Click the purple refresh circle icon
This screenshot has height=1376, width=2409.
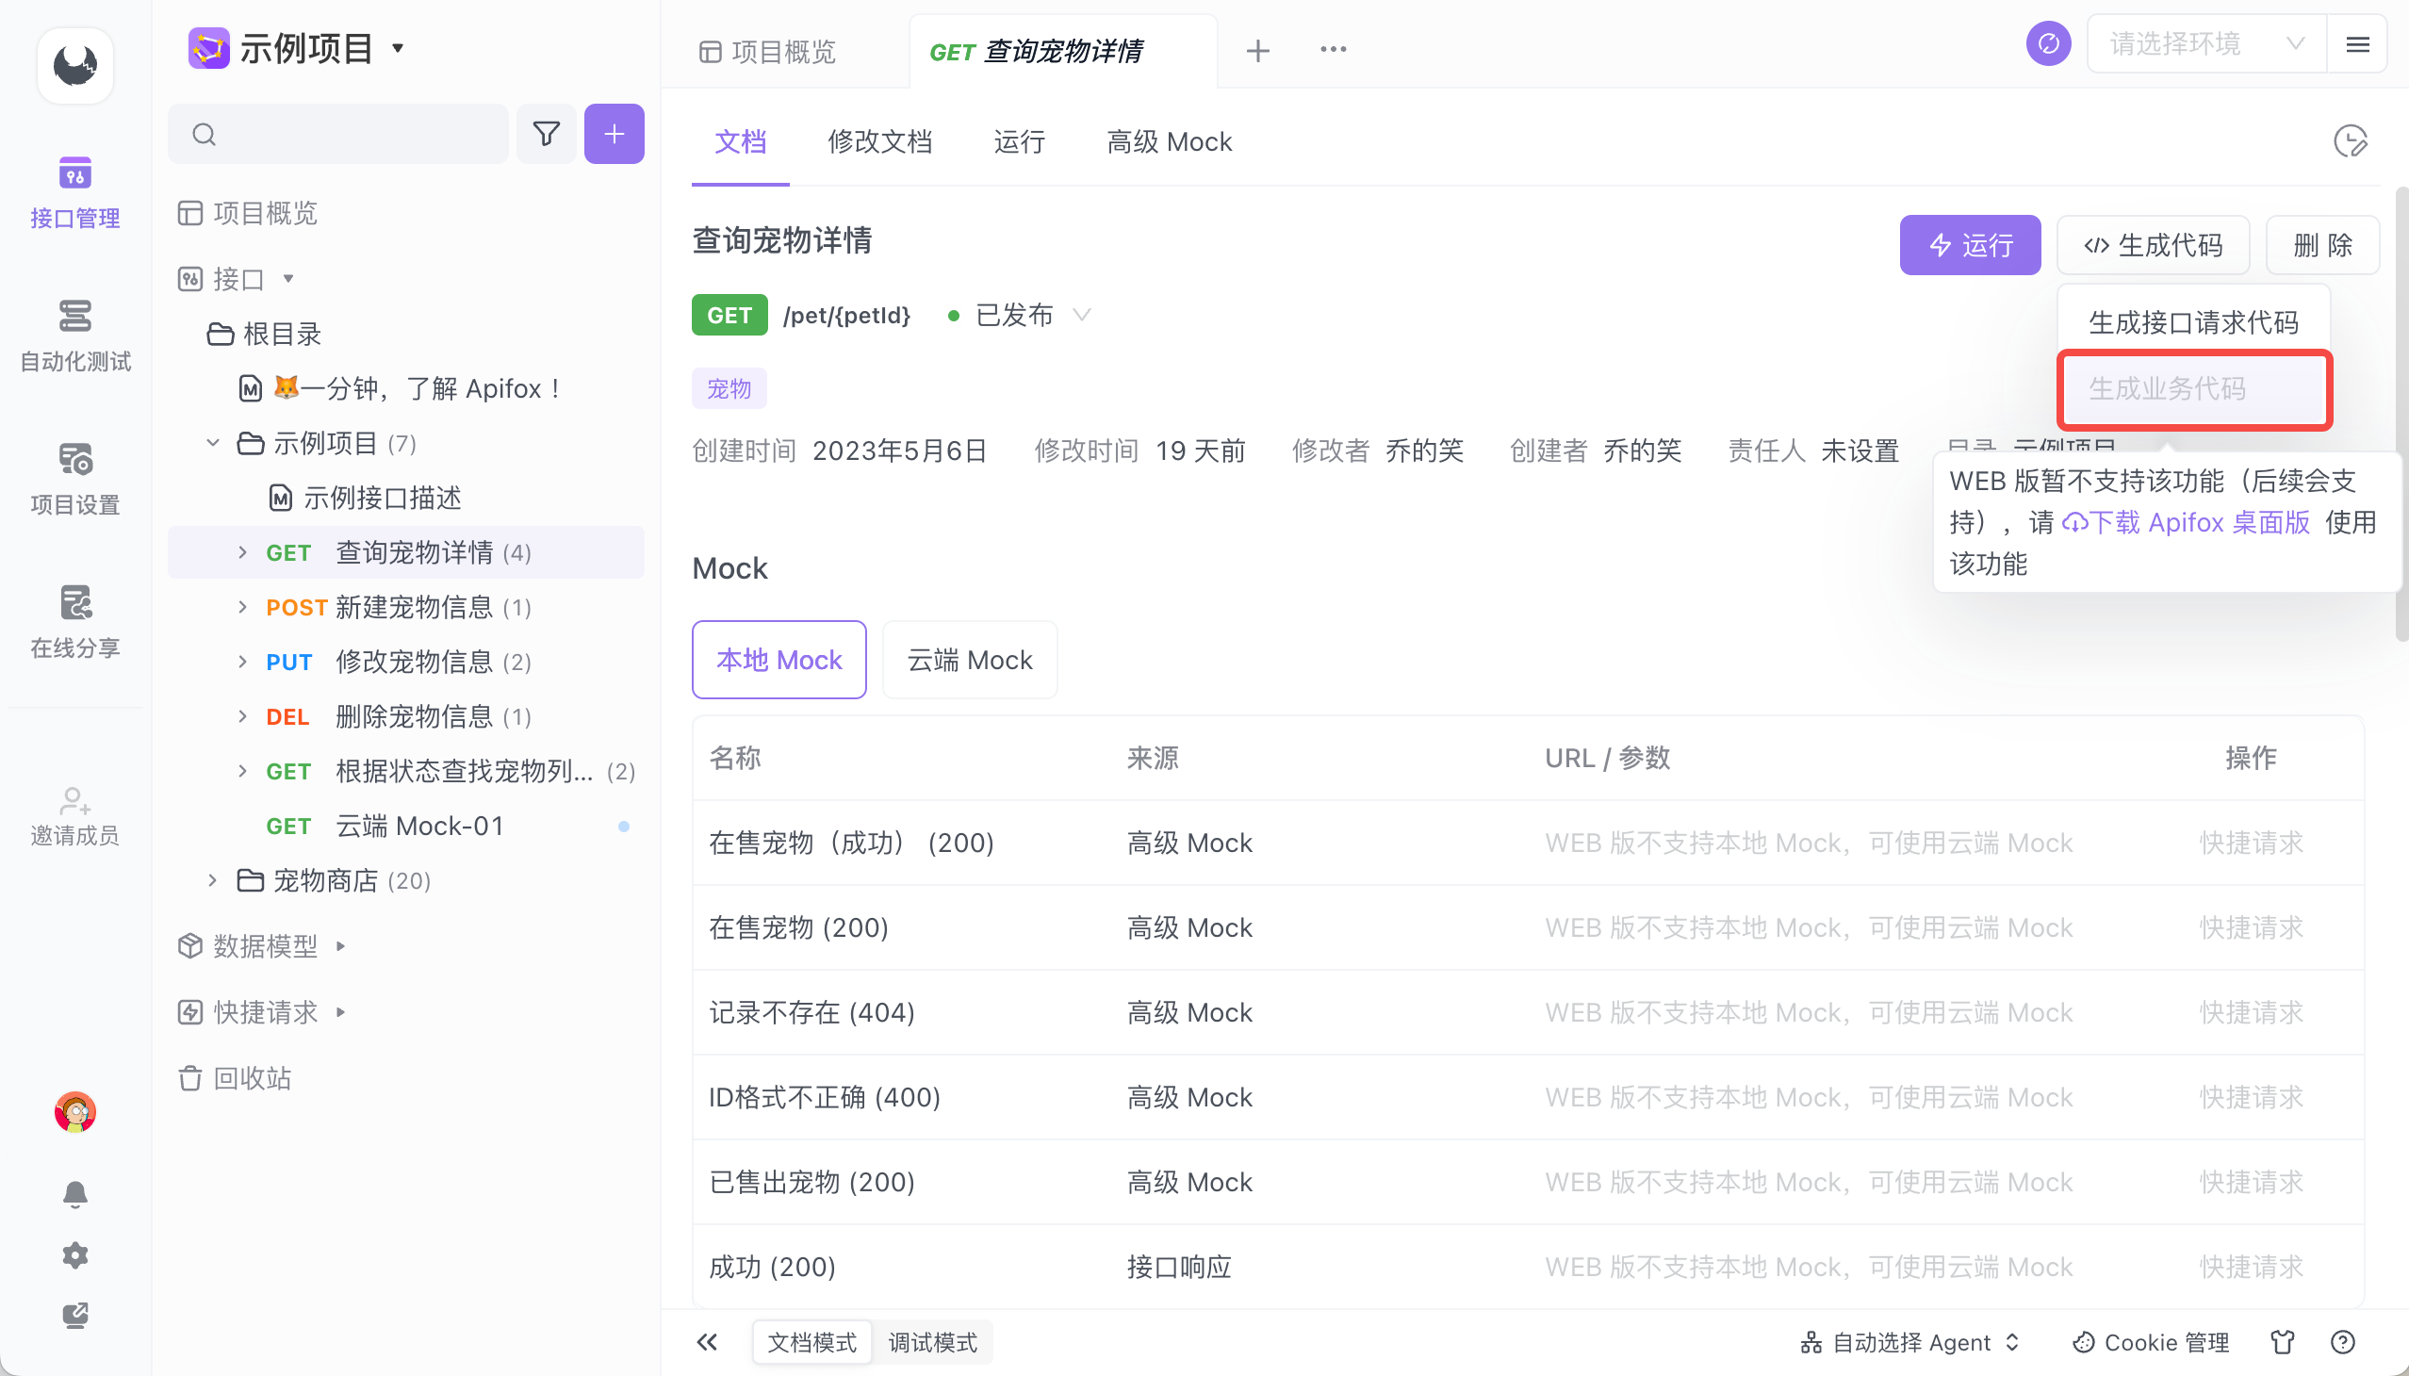(2048, 44)
